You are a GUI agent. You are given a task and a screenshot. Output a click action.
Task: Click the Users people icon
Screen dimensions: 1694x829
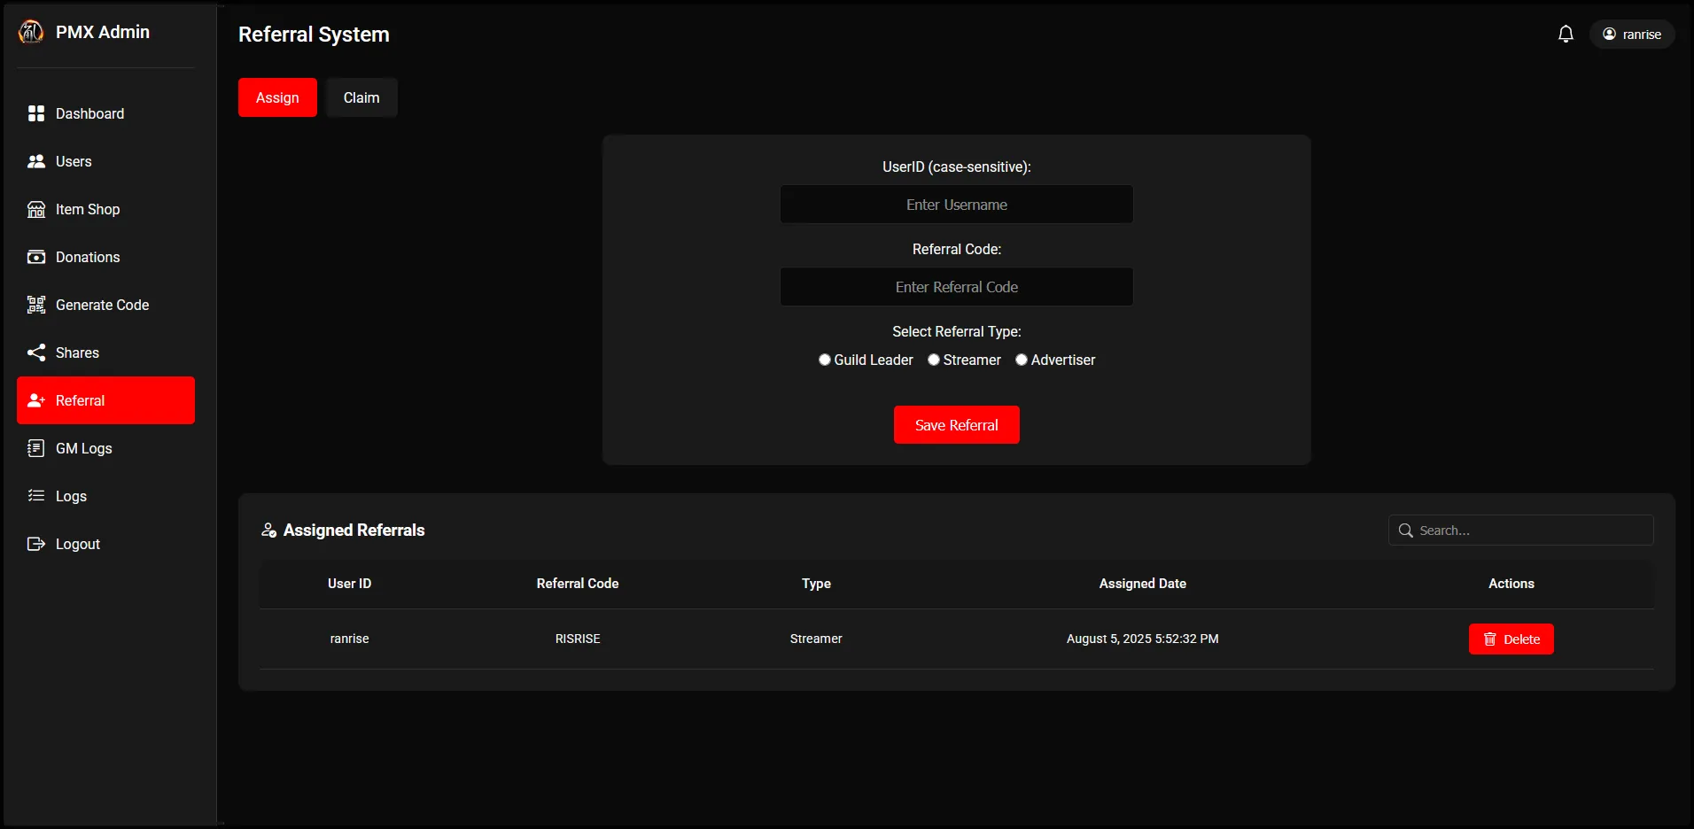pyautogui.click(x=36, y=161)
